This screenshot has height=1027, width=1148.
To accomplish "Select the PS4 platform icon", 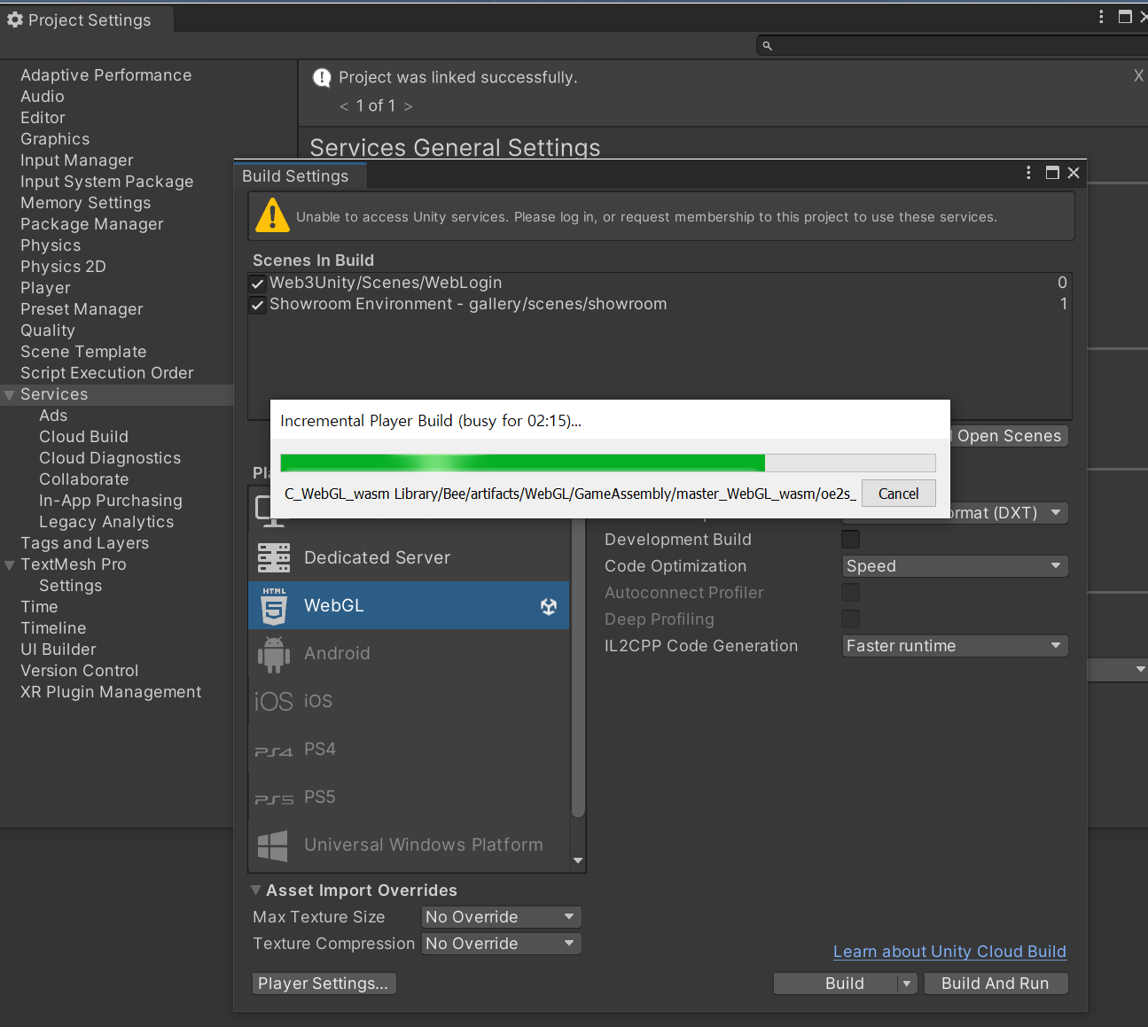I will click(274, 751).
